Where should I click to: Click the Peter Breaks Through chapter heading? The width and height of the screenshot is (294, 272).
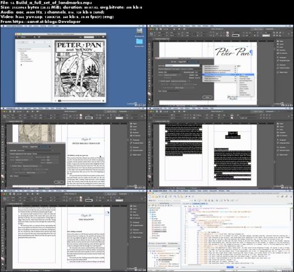click(x=86, y=143)
